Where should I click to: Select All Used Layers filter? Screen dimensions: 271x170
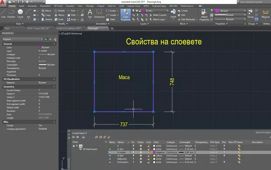pyautogui.click(x=88, y=149)
